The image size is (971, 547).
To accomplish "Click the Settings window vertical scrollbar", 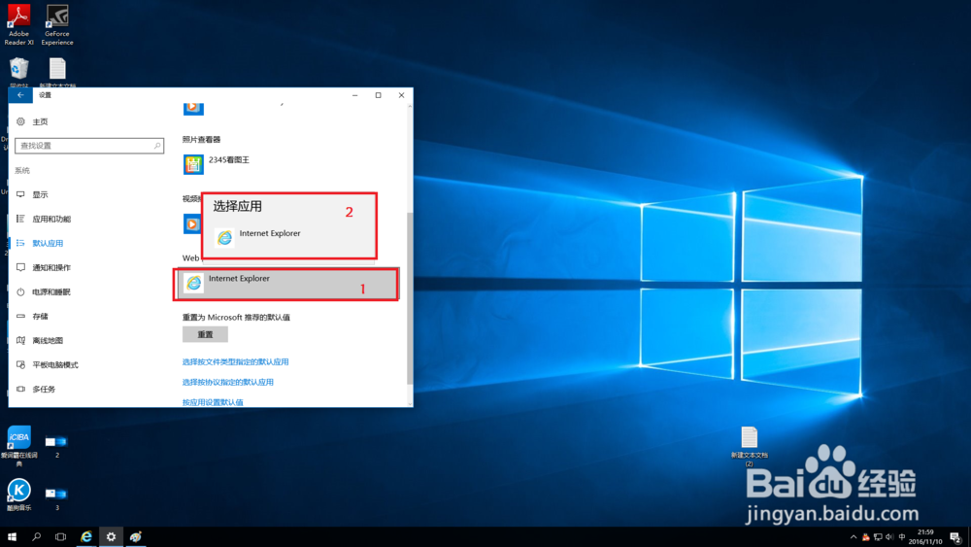I will pos(410,297).
